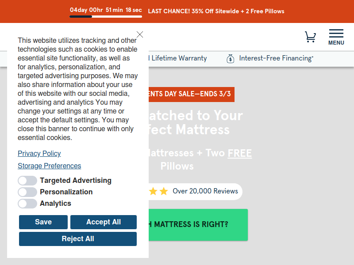Save the cookie preferences

(x=43, y=222)
